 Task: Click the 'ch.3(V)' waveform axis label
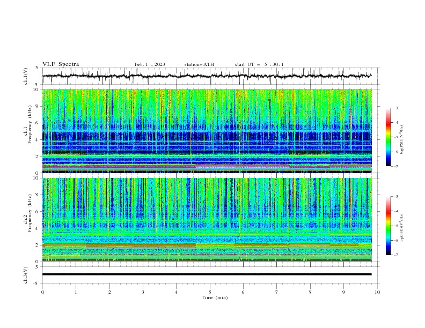26,275
